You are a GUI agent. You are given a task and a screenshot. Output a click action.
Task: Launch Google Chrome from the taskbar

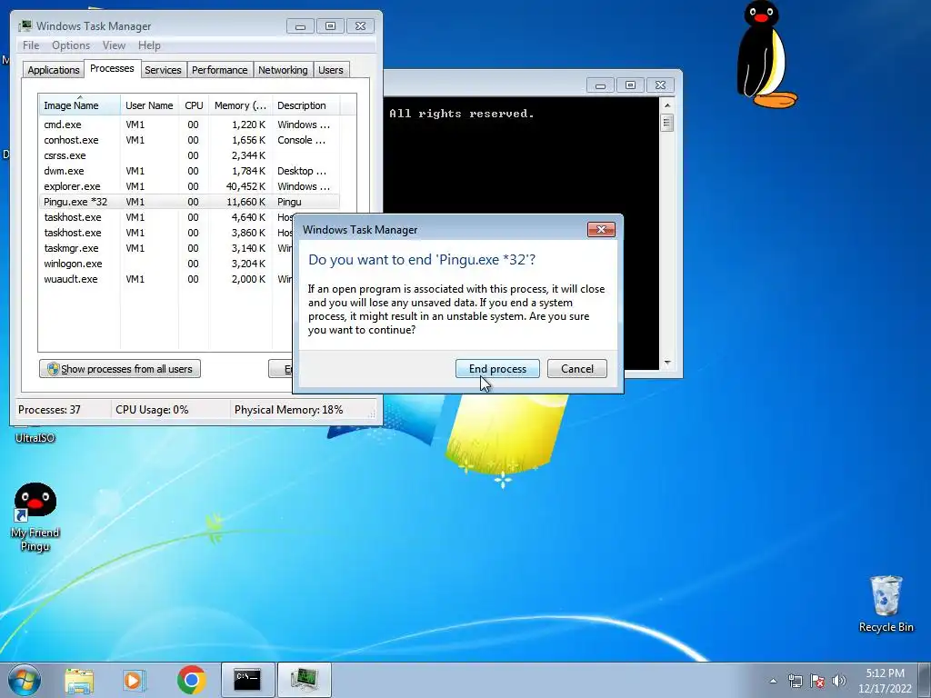[x=191, y=680]
